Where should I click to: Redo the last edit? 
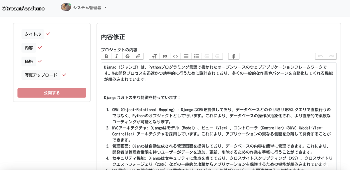pyautogui.click(x=331, y=56)
